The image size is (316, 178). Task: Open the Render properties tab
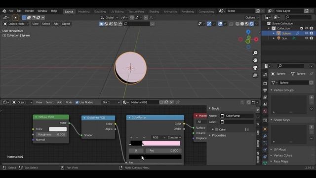[x=265, y=83]
